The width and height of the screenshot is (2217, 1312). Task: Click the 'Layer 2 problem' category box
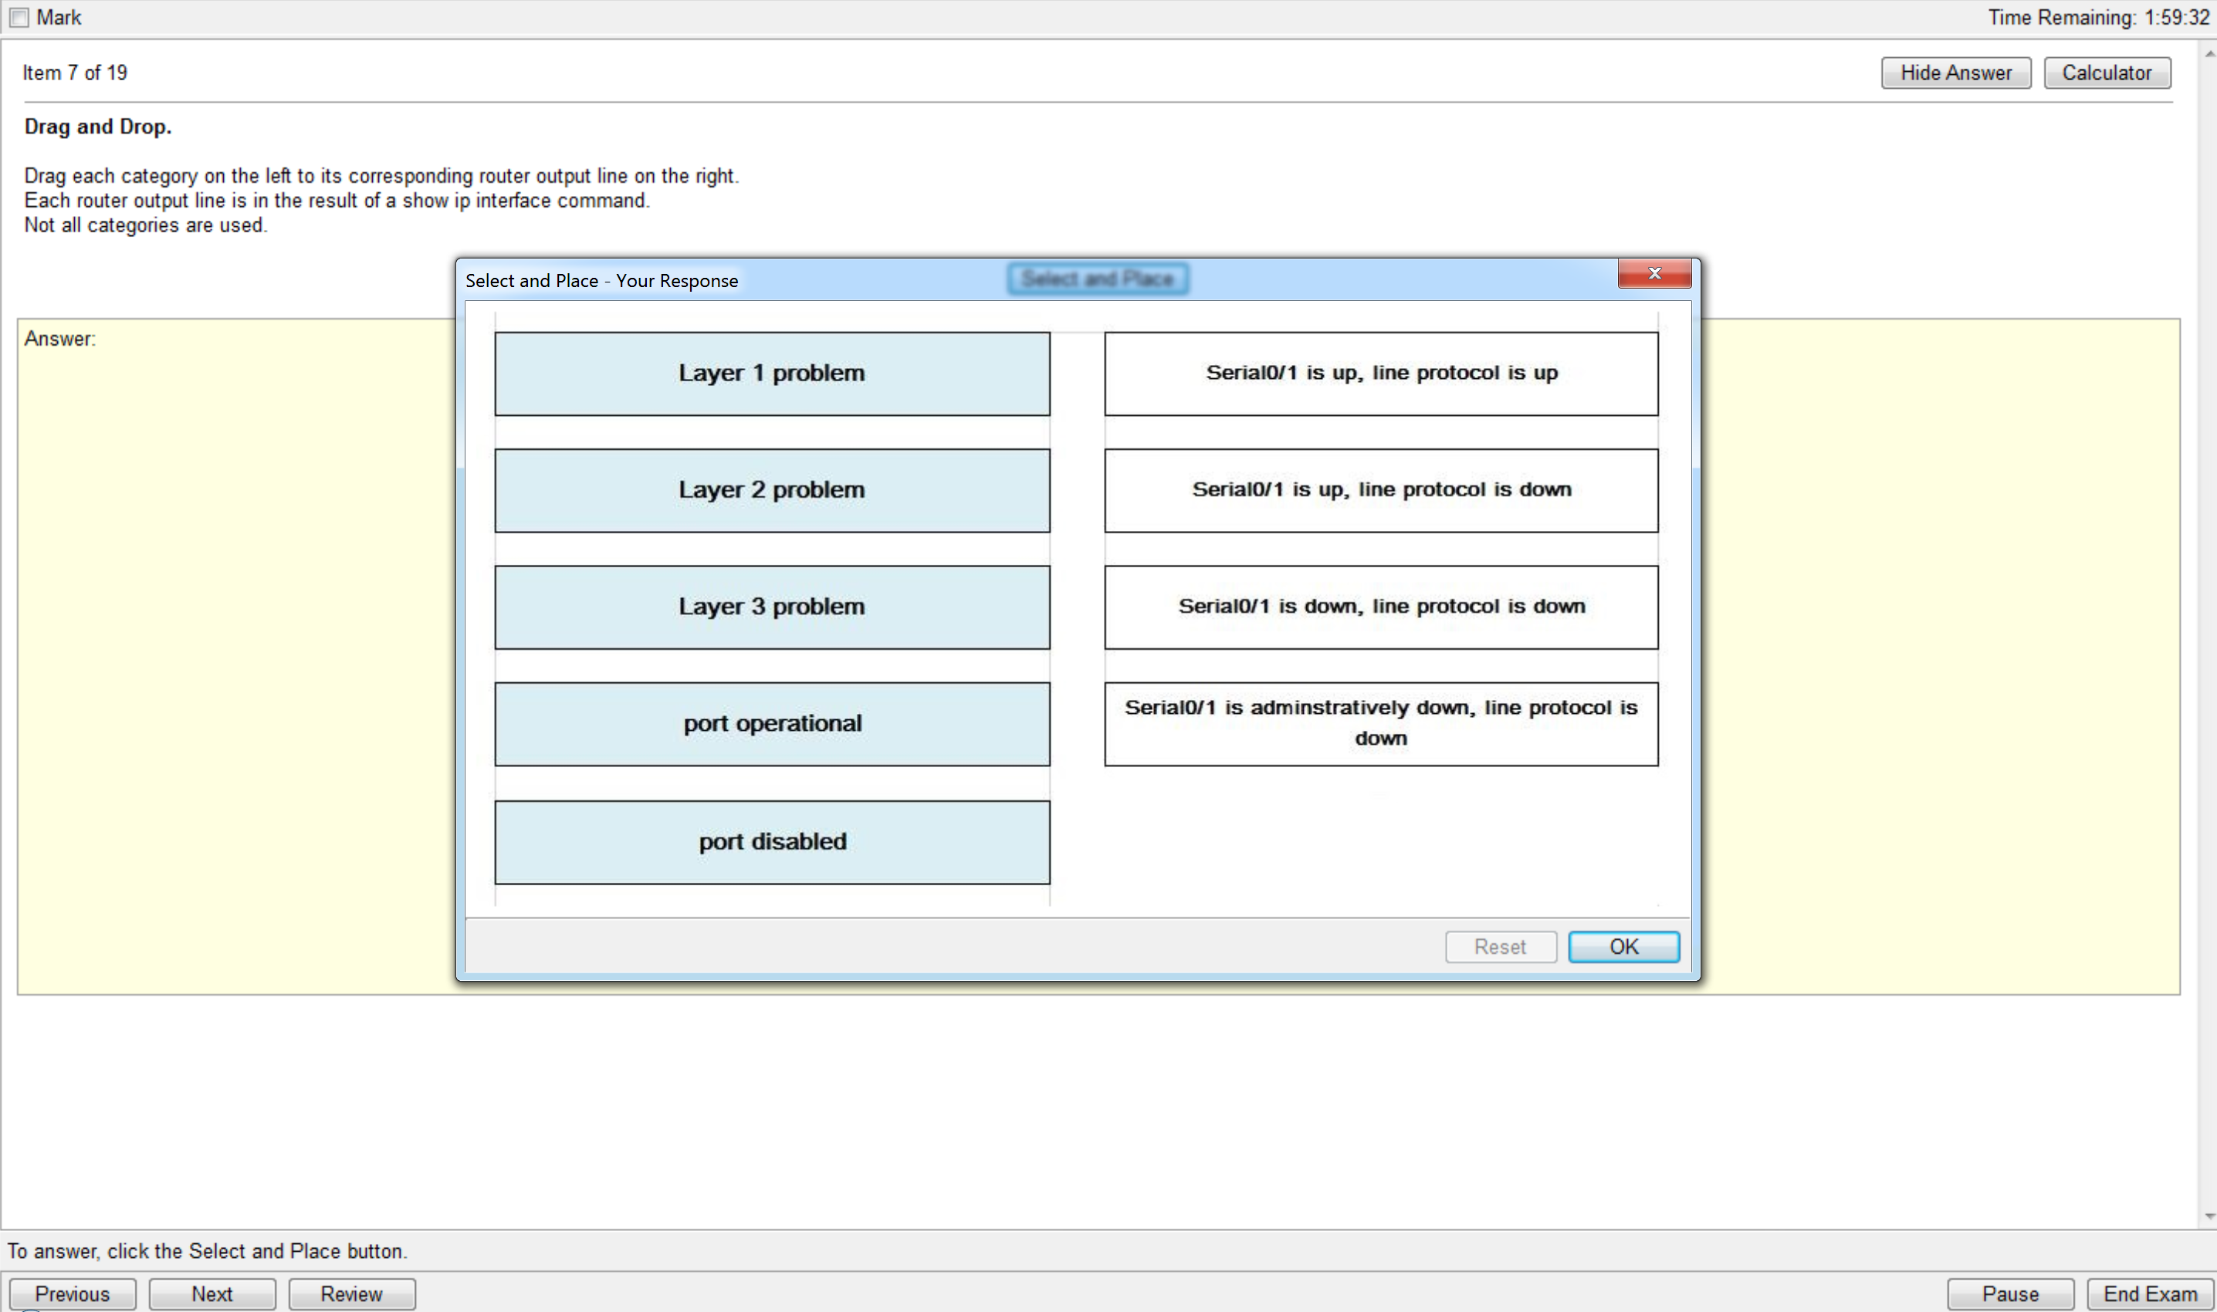772,489
